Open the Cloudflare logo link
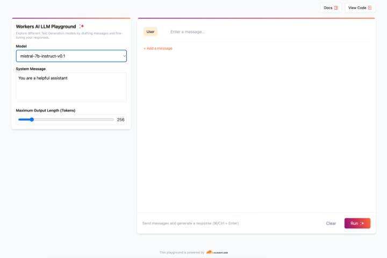This screenshot has height=258, width=387. (217, 252)
